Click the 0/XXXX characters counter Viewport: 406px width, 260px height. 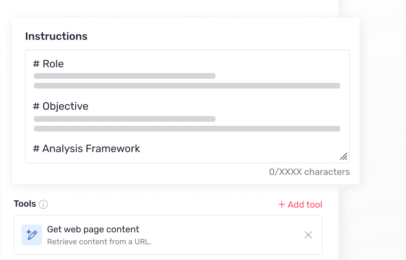(x=309, y=172)
